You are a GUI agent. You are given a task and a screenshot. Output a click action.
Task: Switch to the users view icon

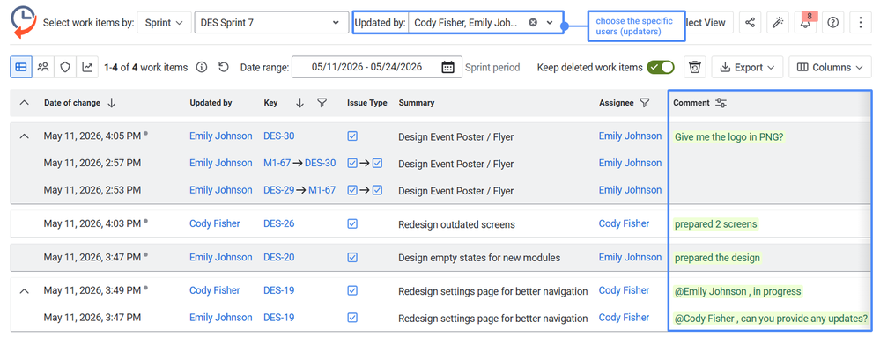(43, 67)
